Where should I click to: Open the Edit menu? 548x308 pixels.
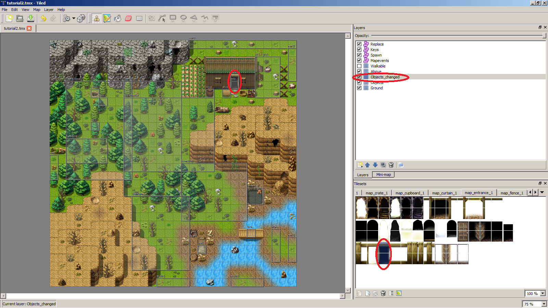(x=14, y=10)
